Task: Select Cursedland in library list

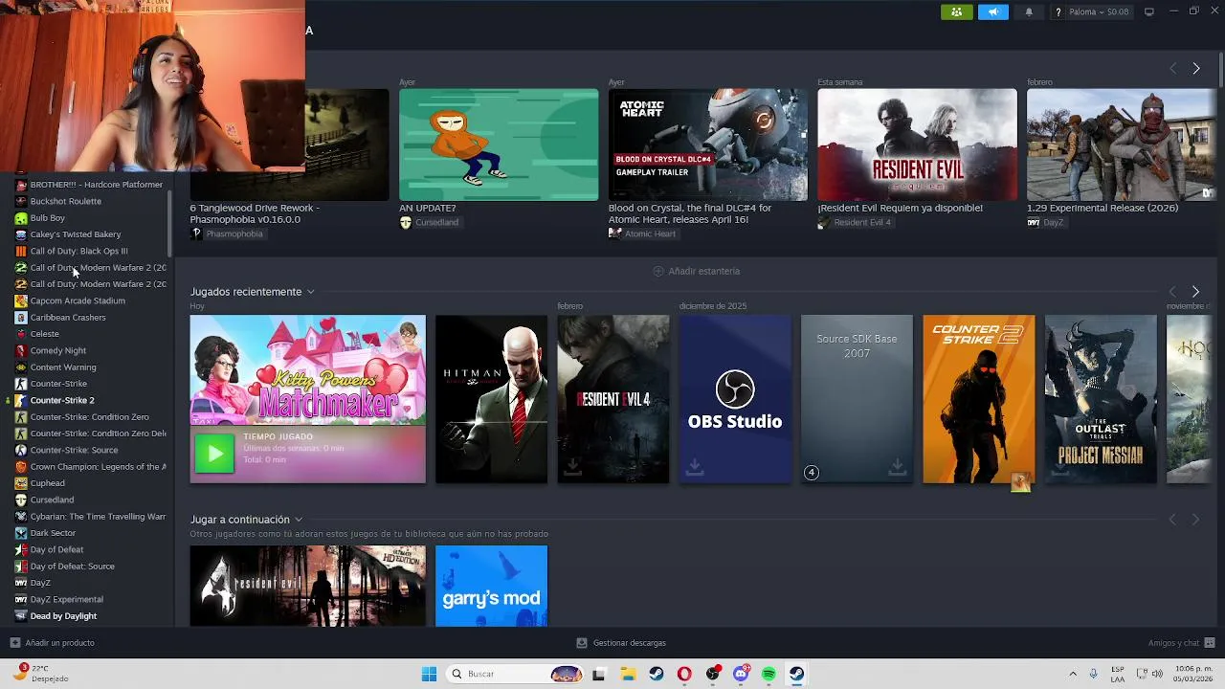Action: click(52, 500)
